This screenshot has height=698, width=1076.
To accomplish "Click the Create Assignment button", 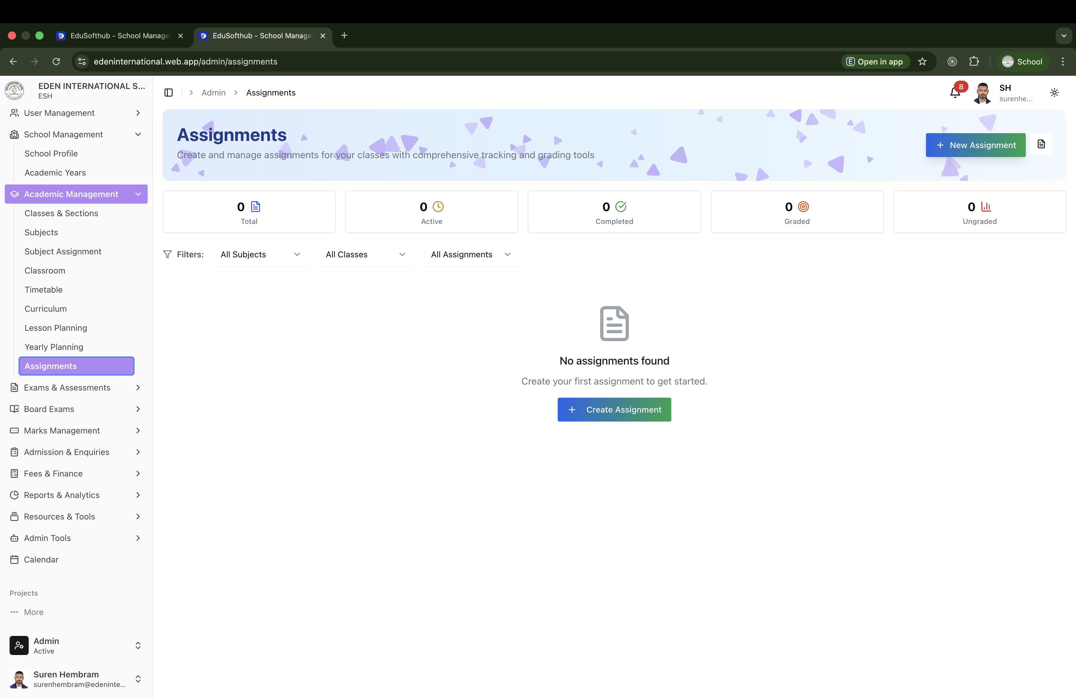I will point(614,410).
